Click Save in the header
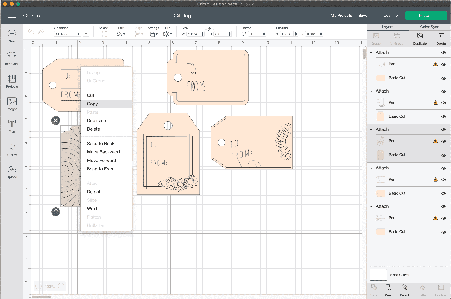This screenshot has width=451, height=299. point(363,16)
